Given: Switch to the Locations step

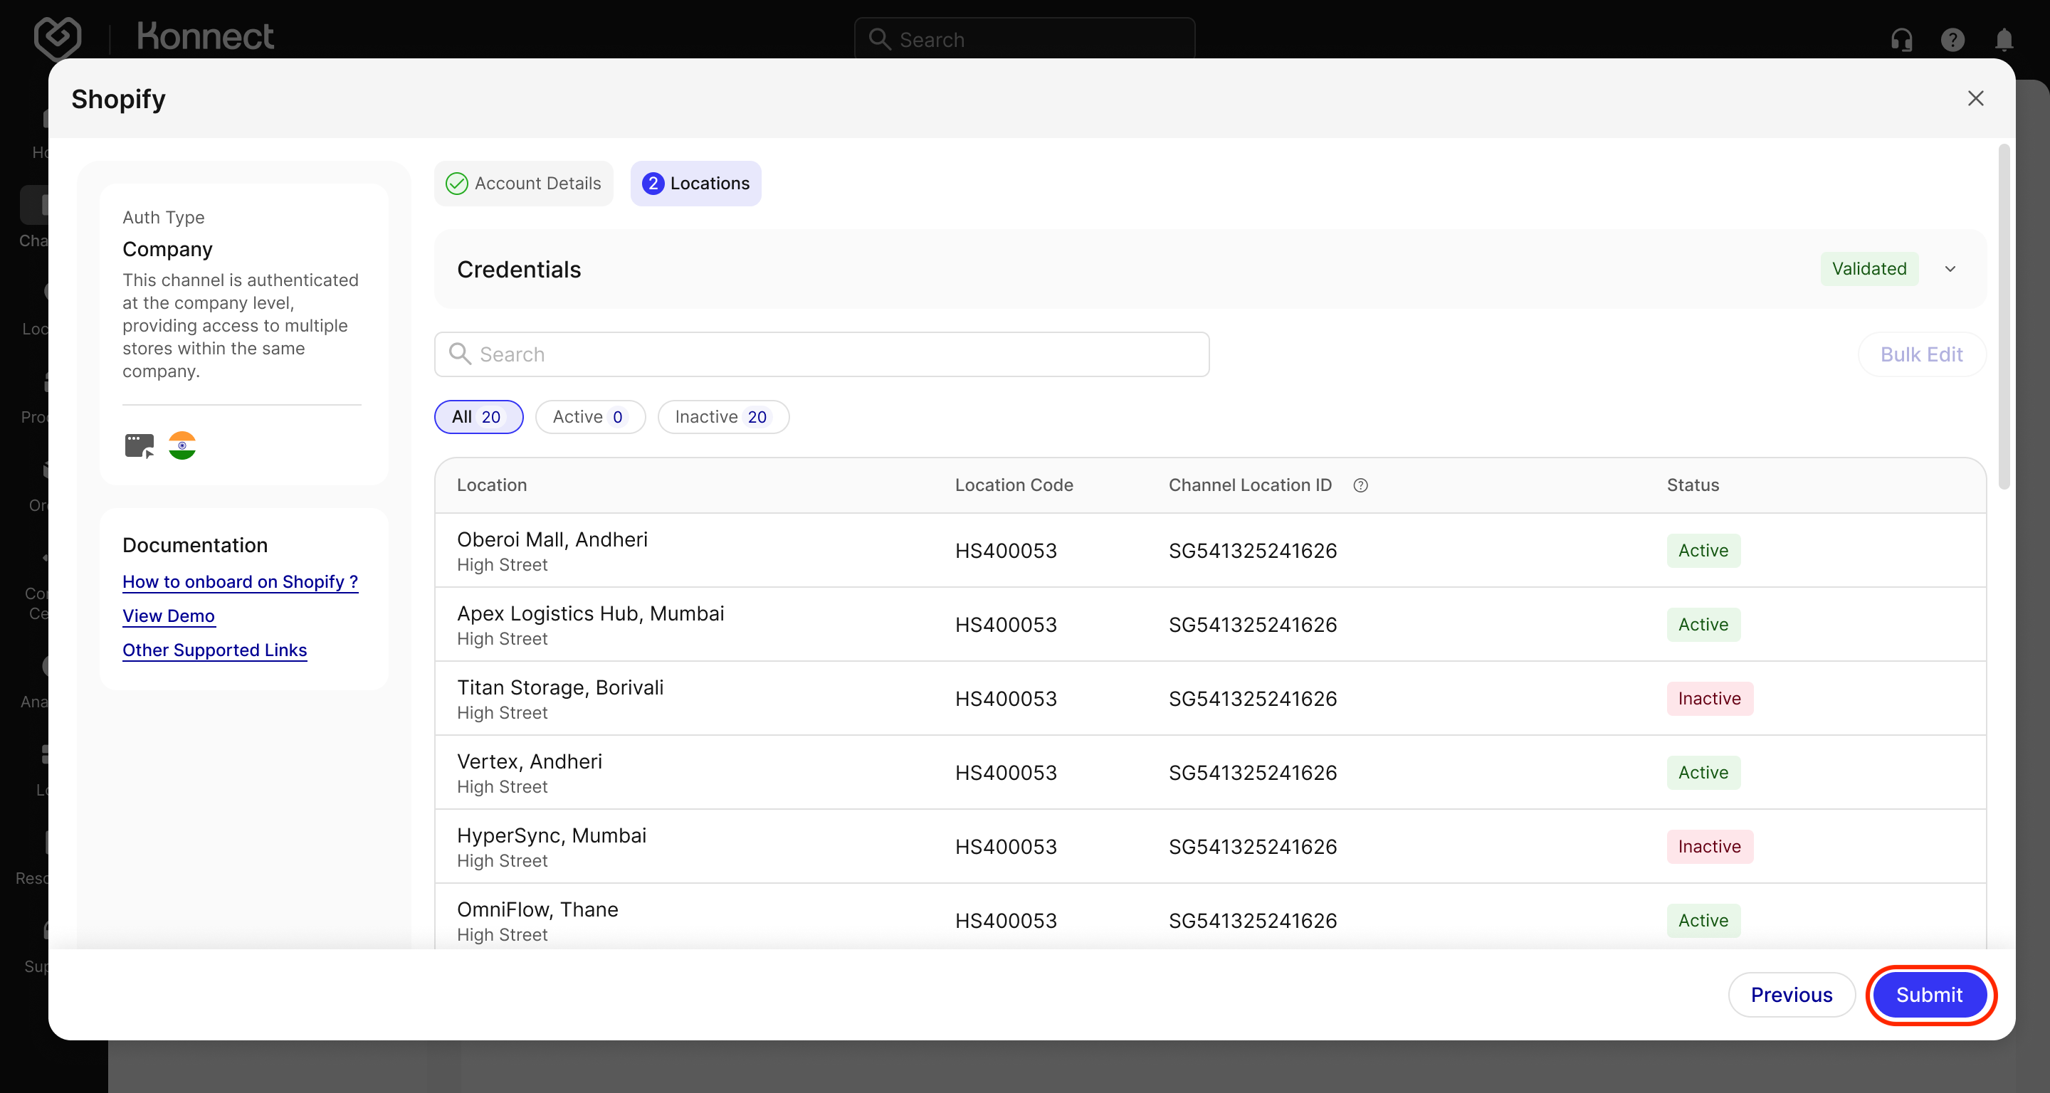Looking at the screenshot, I should (x=695, y=184).
